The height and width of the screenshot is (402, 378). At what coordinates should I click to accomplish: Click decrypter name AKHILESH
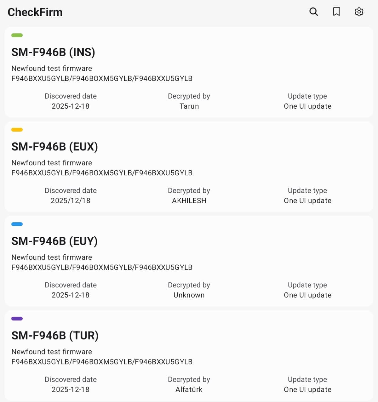point(189,201)
